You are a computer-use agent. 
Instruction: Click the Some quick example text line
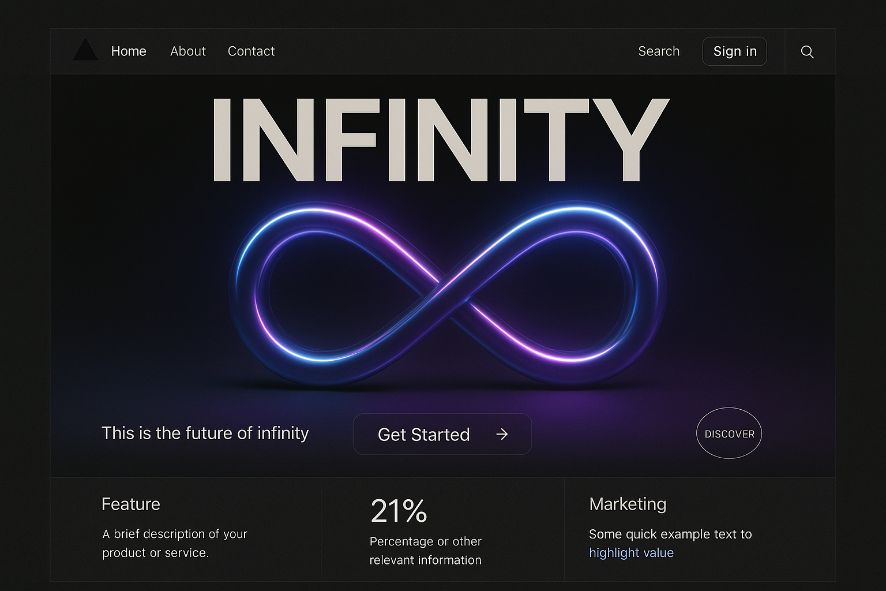coord(670,534)
